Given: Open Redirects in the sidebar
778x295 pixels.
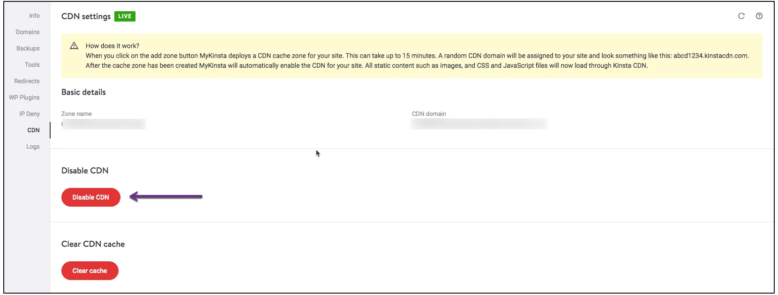Looking at the screenshot, I should [x=27, y=81].
